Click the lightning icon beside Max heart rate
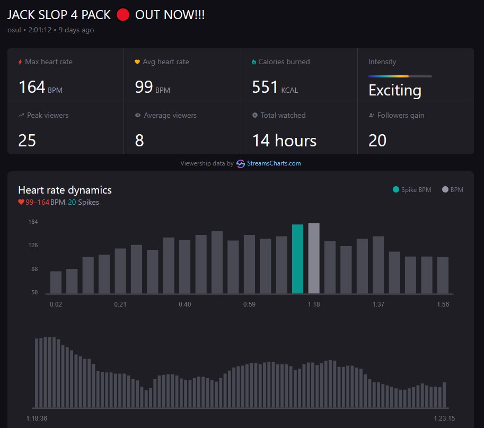 20,62
